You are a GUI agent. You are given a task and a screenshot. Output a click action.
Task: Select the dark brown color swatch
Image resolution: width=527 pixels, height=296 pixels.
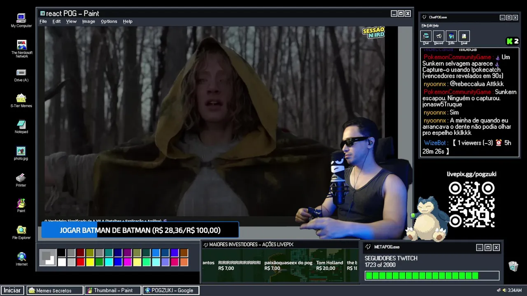pos(184,253)
